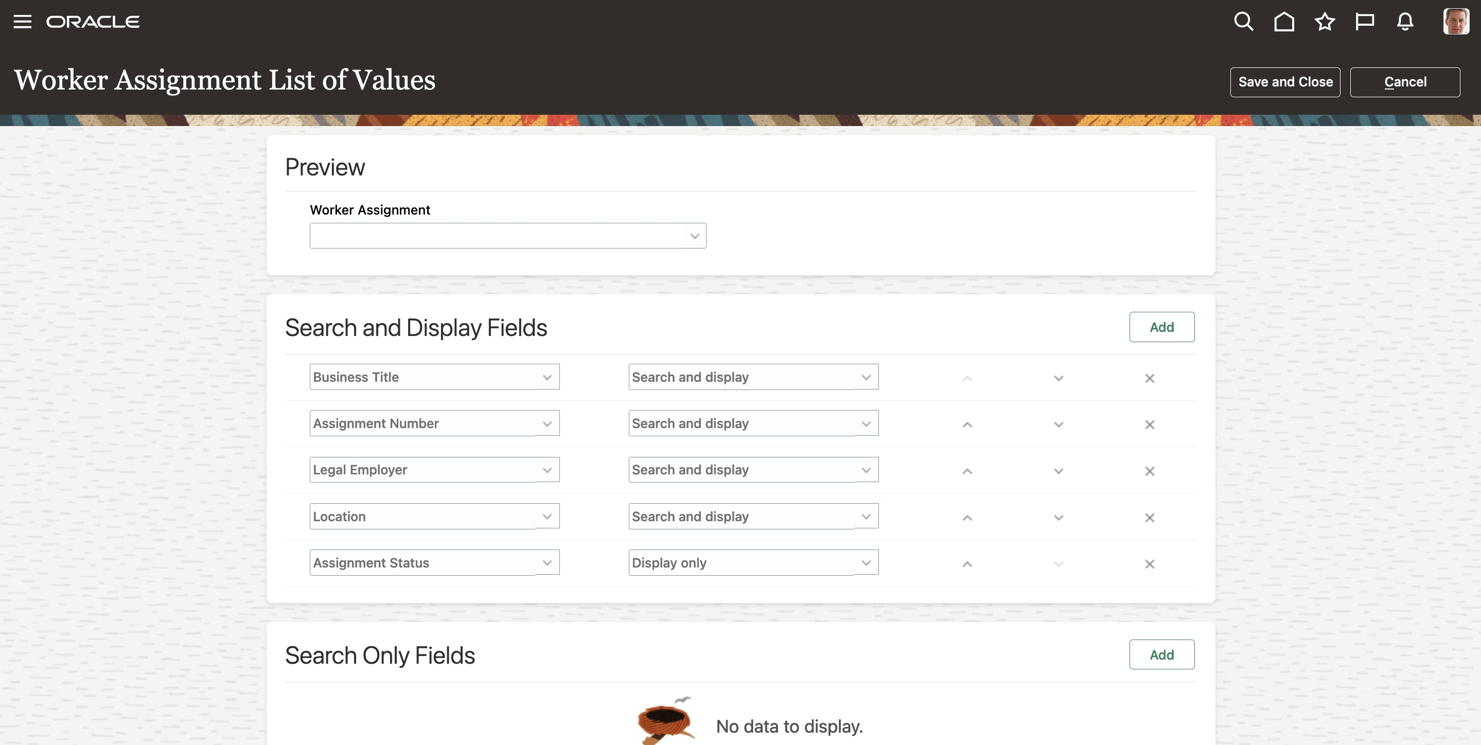Add a Search and Display field
Screen dimensions: 1481x745
(1161, 327)
